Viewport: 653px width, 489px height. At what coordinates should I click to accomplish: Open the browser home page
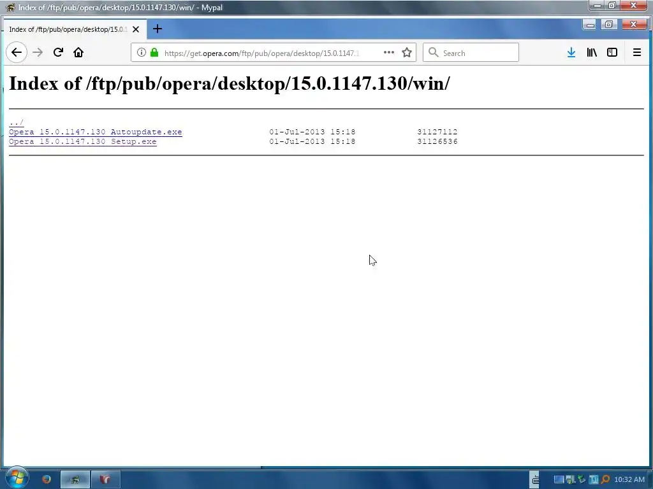78,52
